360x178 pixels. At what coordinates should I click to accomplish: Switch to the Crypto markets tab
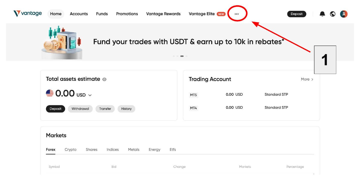coord(70,149)
